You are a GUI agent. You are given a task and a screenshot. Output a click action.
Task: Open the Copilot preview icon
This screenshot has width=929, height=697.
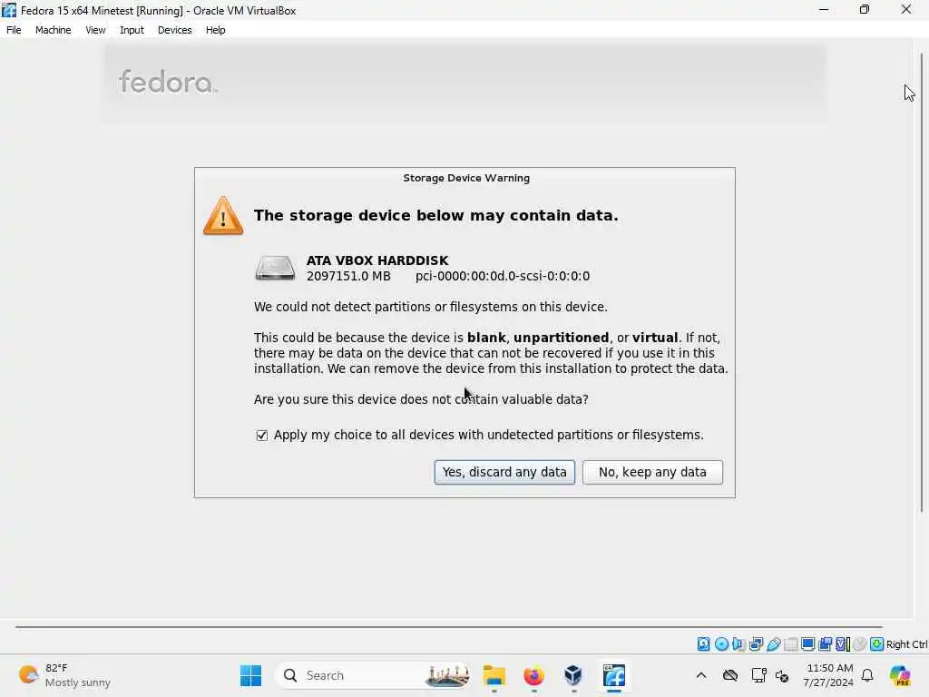pos(900,675)
